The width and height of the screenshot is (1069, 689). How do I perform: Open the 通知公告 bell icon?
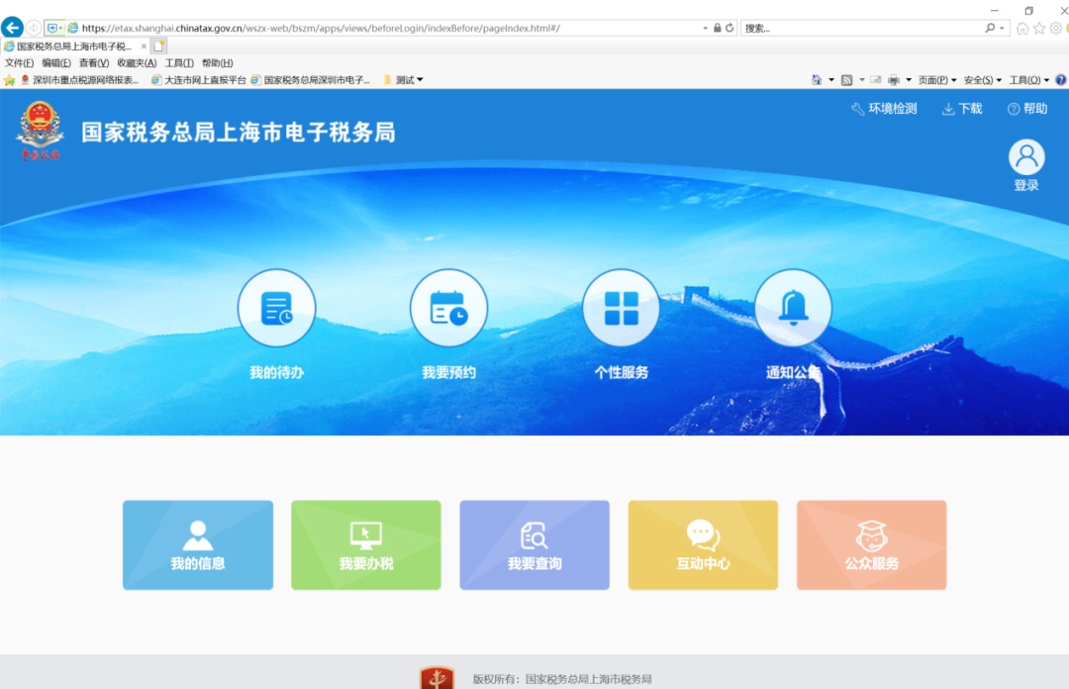coord(793,309)
